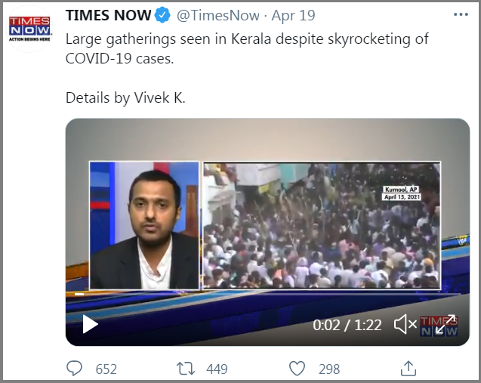Play the video with the play button
The width and height of the screenshot is (481, 383).
tap(90, 324)
